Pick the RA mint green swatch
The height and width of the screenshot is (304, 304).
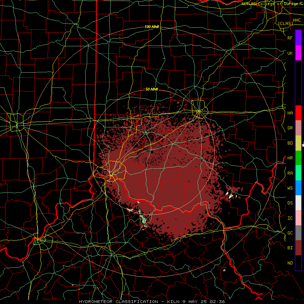(x=298, y=173)
